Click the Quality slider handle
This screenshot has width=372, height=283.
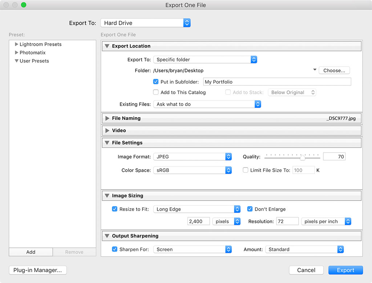click(302, 157)
